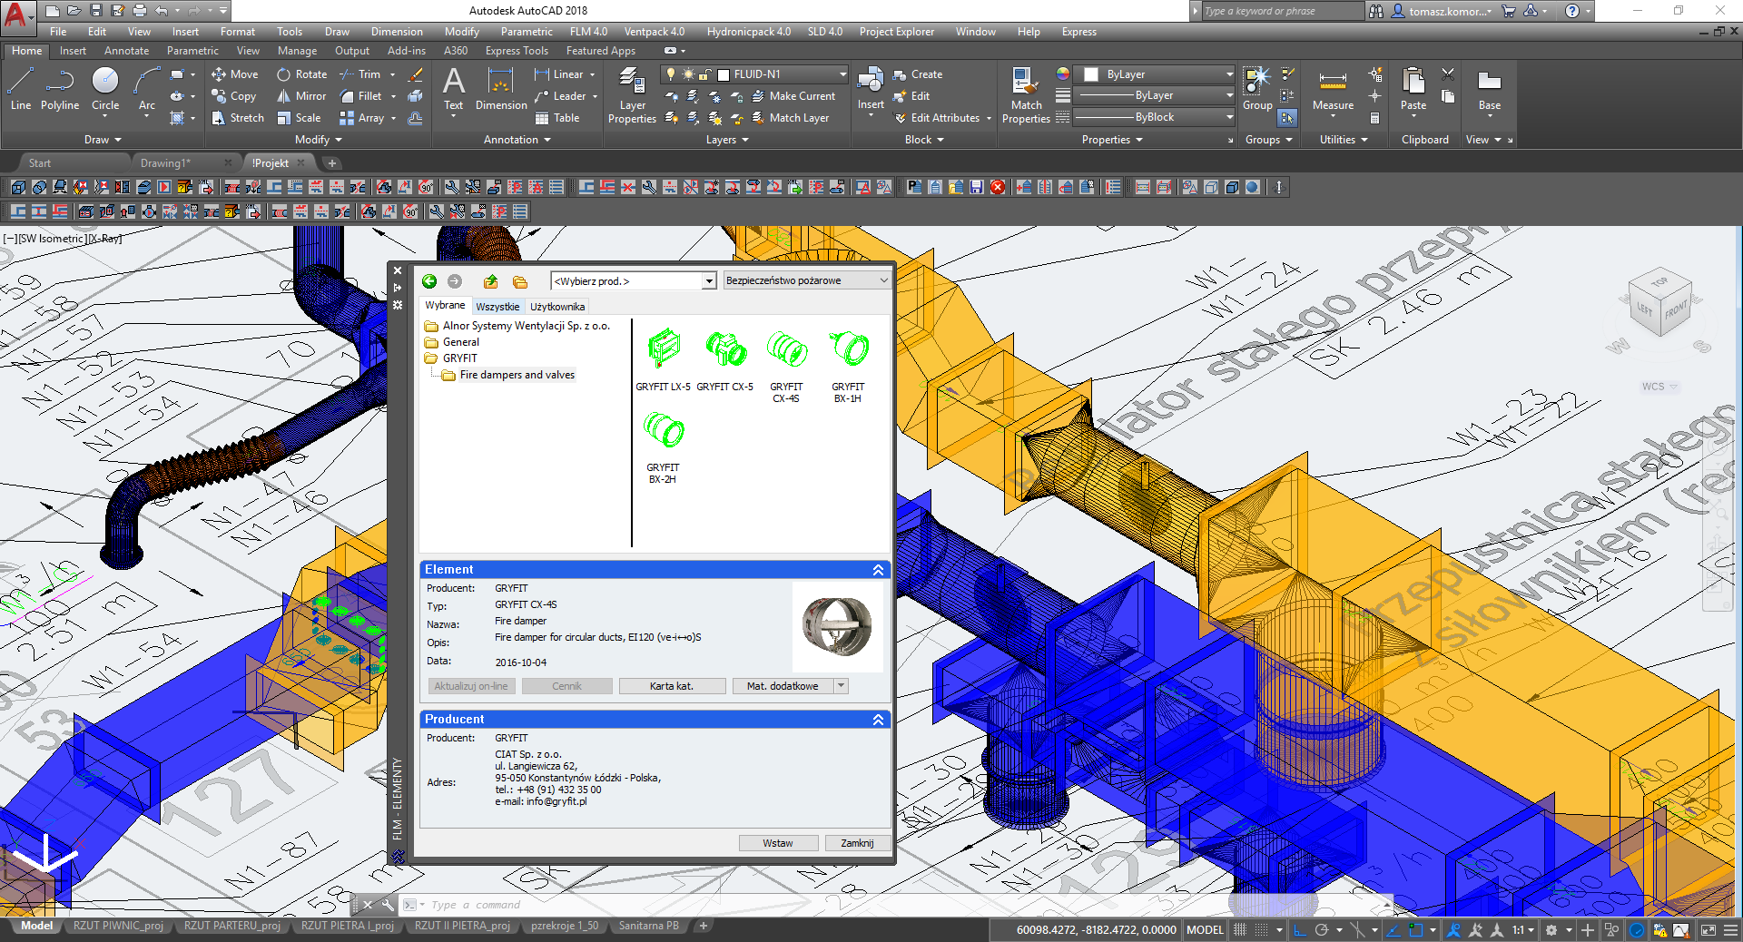This screenshot has height=942, width=1743.
Task: Toggle ortho mode in status bar
Action: coord(1299,929)
